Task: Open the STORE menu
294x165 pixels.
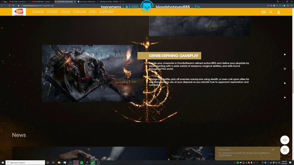Action: click(52, 12)
